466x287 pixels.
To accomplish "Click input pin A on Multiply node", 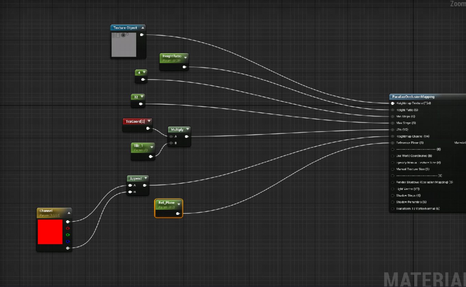I will (171, 136).
